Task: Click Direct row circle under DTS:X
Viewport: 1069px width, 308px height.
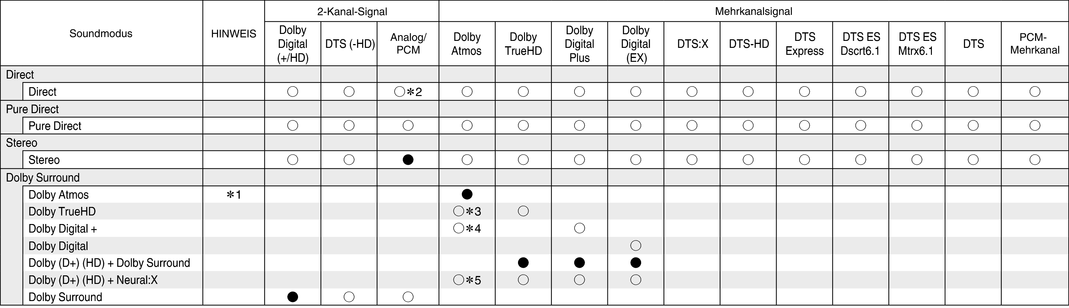Action: [x=692, y=92]
